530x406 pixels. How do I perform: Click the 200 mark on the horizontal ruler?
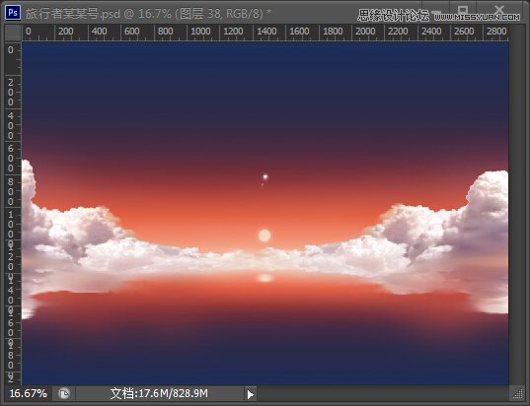point(65,32)
